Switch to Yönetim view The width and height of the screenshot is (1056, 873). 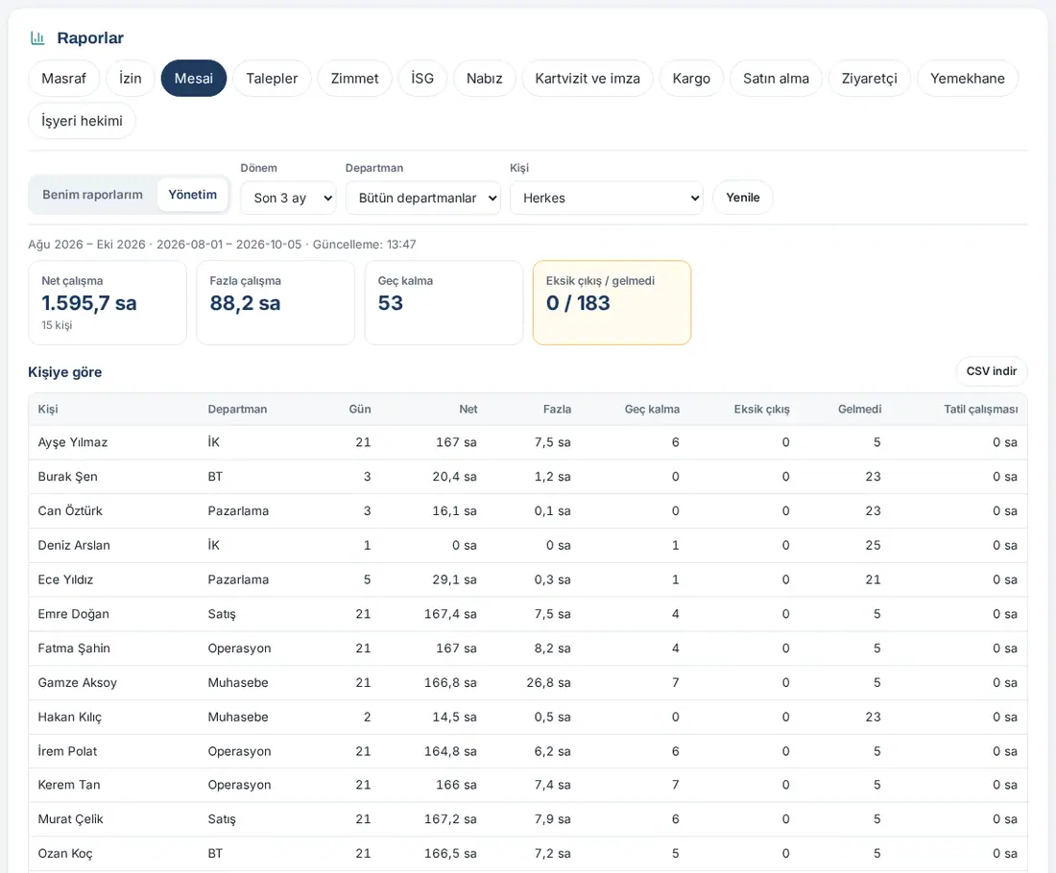click(193, 195)
